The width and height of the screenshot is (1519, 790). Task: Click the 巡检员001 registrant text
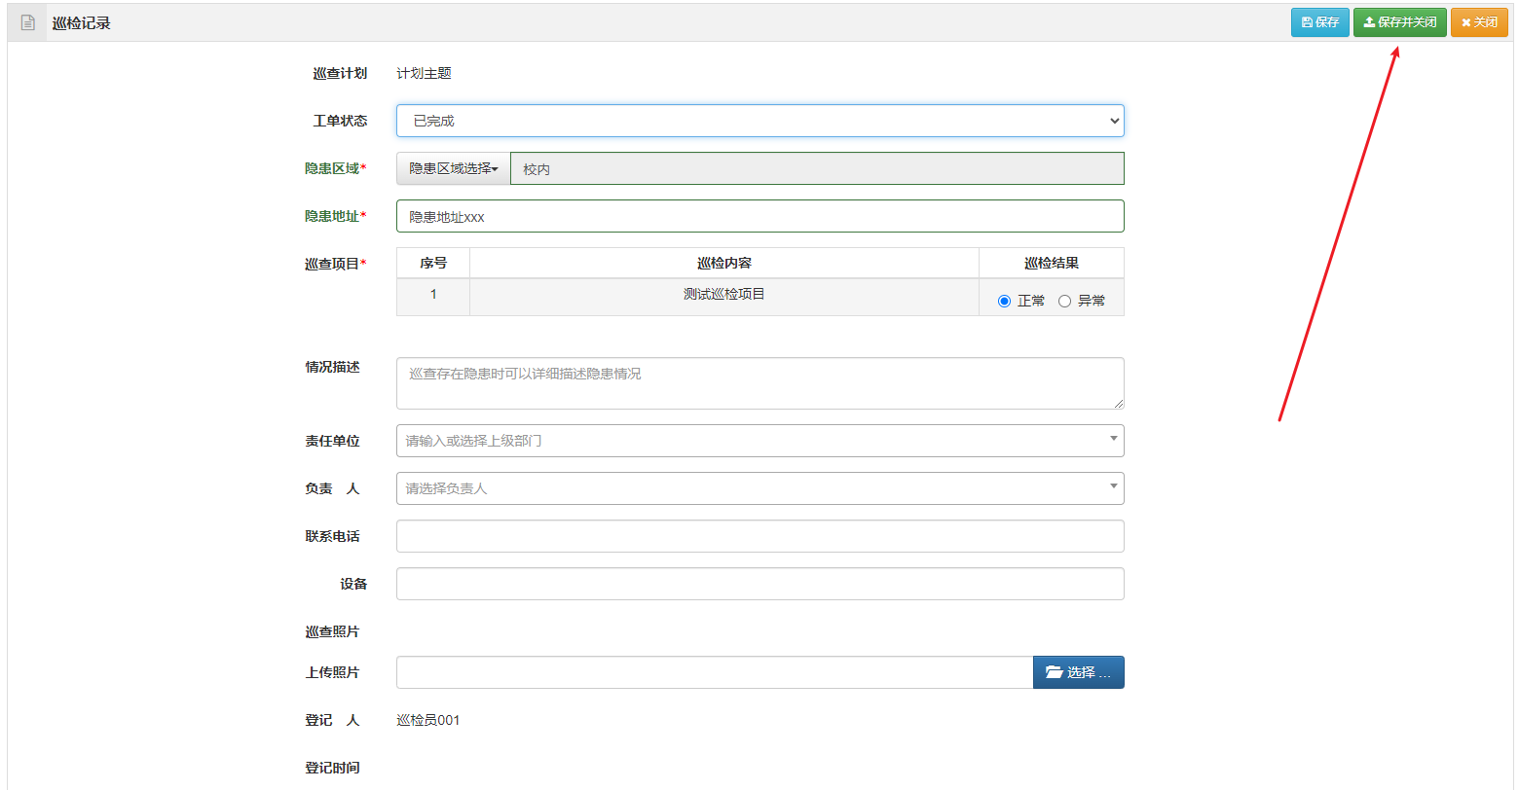[x=428, y=720]
